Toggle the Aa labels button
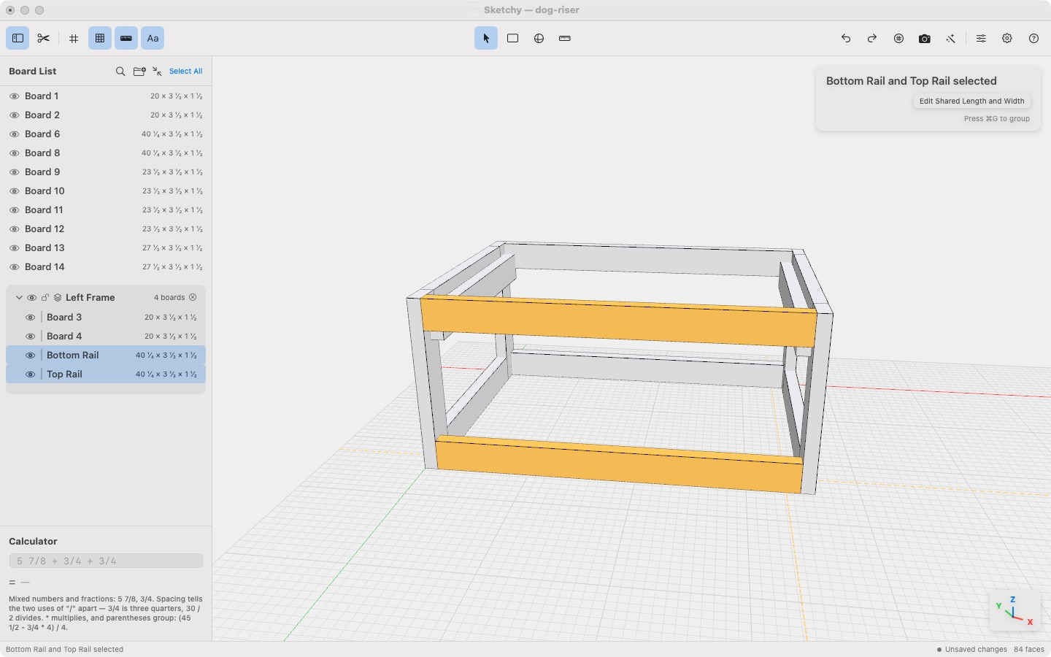Image resolution: width=1051 pixels, height=657 pixels. (153, 38)
